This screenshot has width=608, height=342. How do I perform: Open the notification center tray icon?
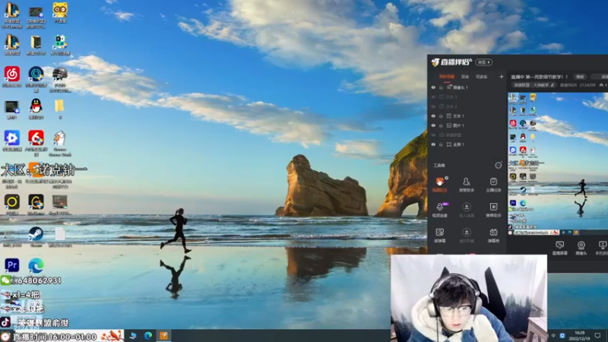coord(598,336)
